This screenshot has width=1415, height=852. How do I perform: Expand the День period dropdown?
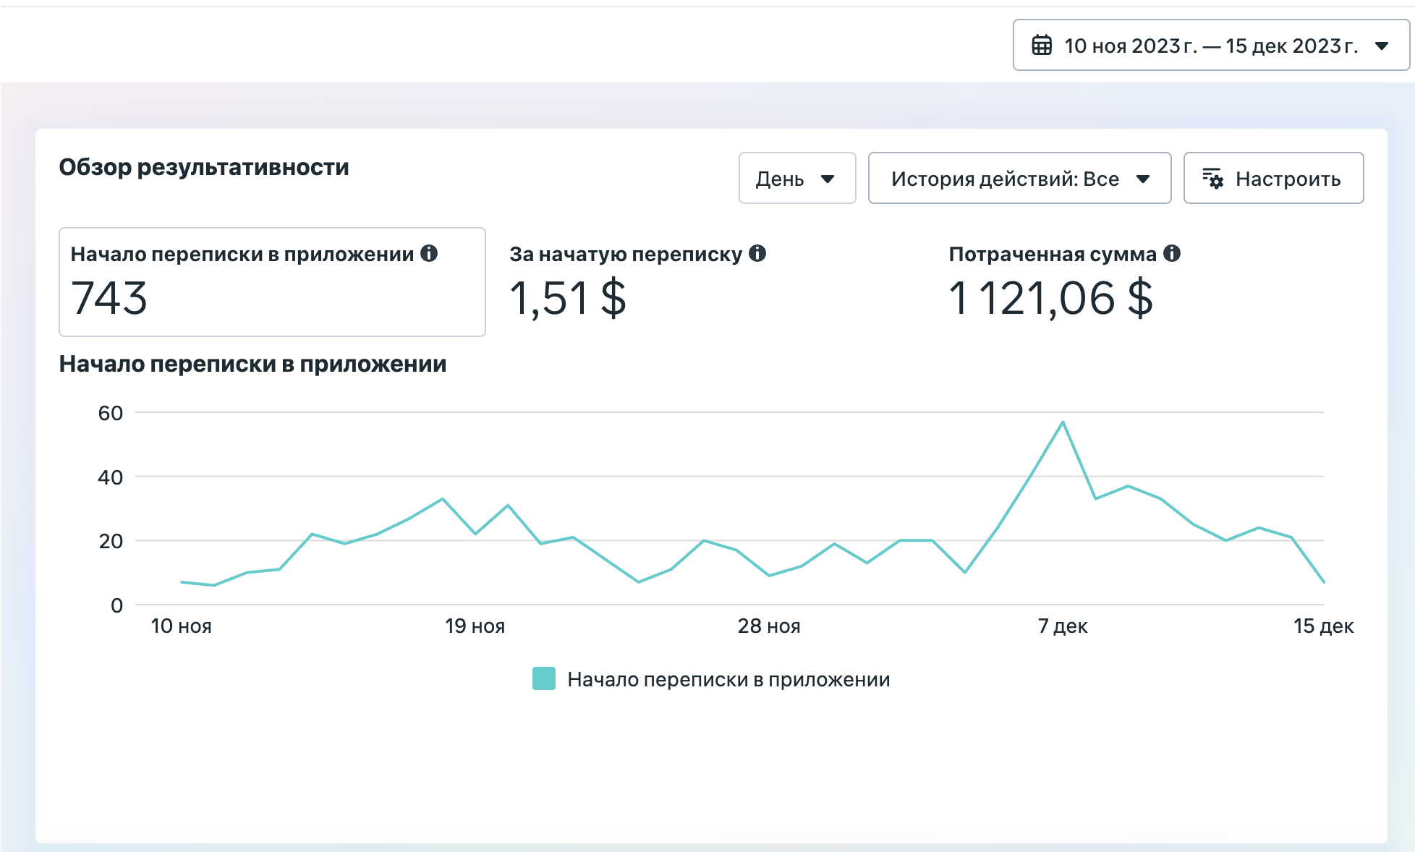pyautogui.click(x=797, y=178)
